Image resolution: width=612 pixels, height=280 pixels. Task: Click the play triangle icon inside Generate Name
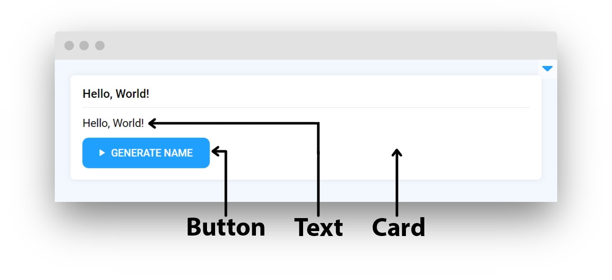click(x=102, y=153)
